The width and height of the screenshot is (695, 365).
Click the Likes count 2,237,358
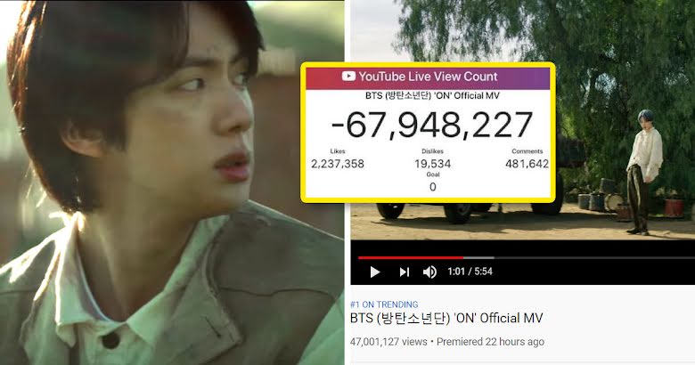coord(338,164)
